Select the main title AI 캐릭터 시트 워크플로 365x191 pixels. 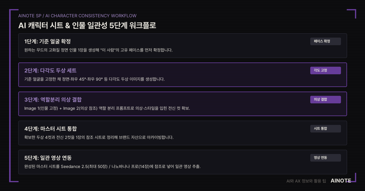click(x=87, y=25)
